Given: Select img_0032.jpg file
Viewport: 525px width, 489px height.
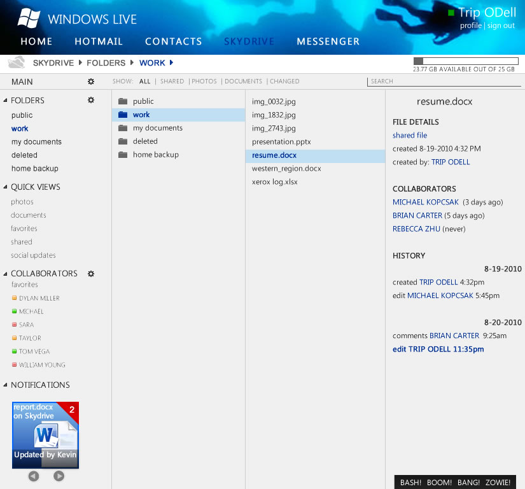Looking at the screenshot, I should click(x=274, y=101).
